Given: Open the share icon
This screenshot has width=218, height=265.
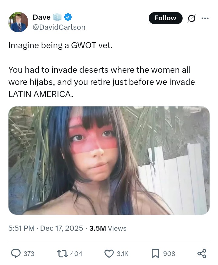Looking at the screenshot, I should pyautogui.click(x=202, y=253).
